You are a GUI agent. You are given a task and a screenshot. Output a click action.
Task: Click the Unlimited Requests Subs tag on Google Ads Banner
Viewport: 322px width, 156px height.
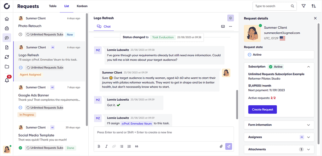44,108
